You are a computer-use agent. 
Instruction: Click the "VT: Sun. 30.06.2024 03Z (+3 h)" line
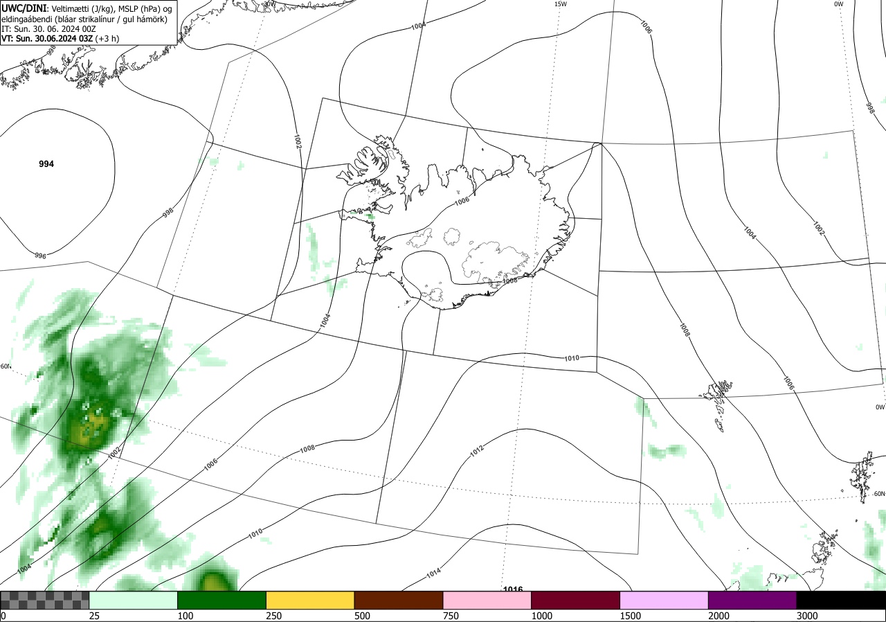[60, 39]
